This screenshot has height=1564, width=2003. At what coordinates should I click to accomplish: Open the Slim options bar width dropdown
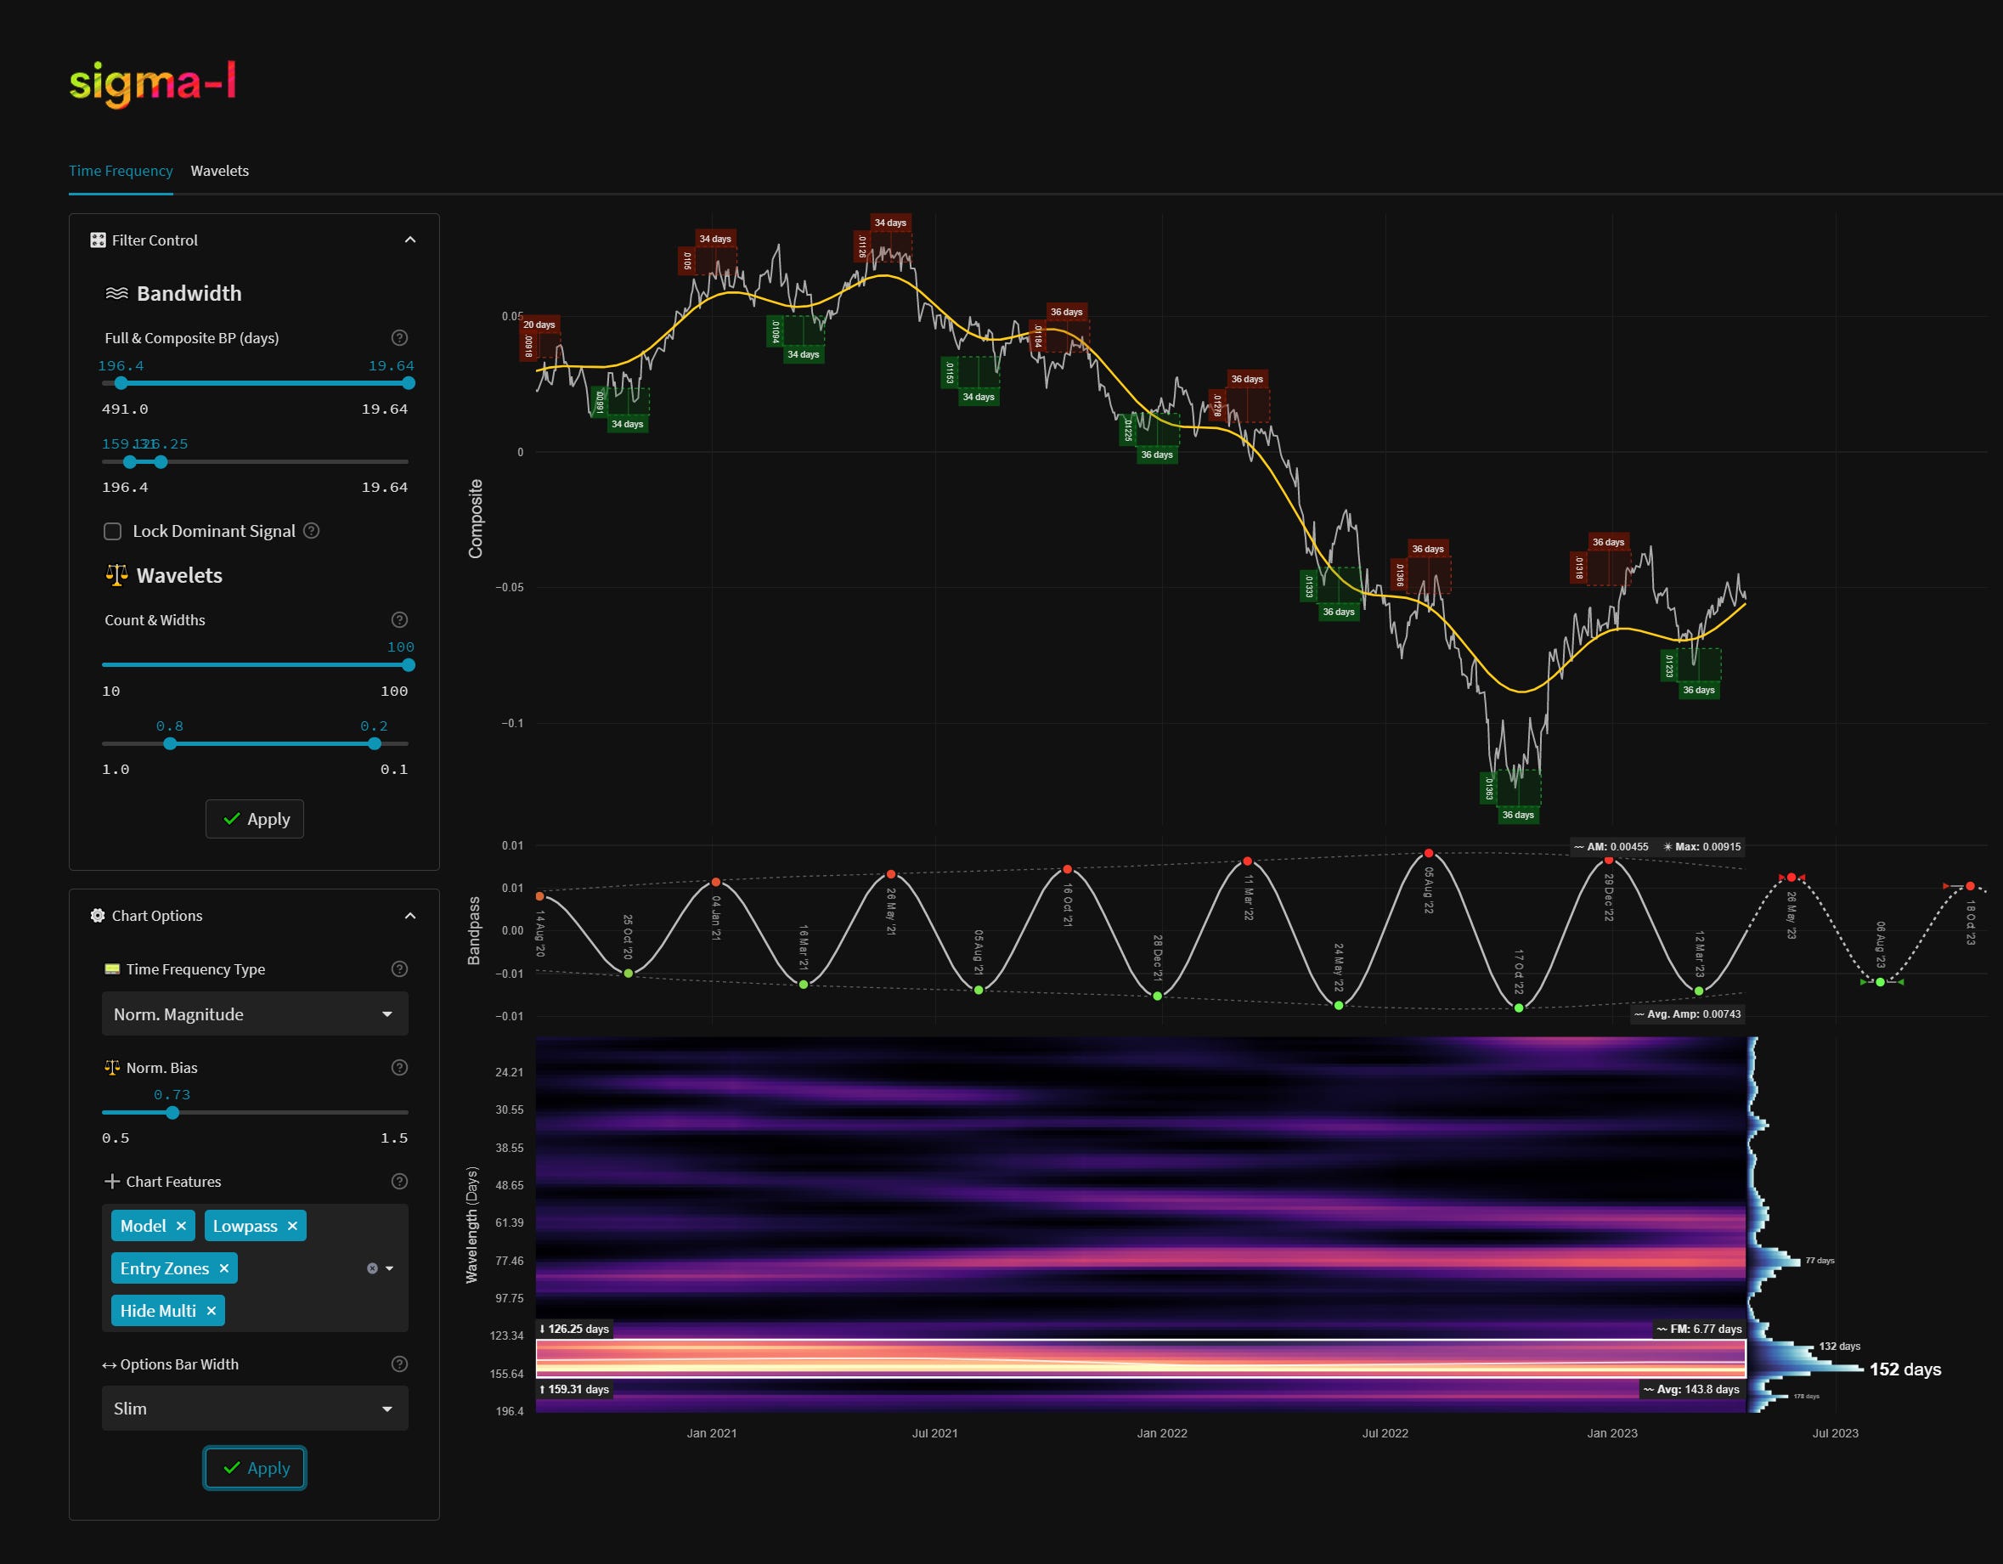click(x=254, y=1408)
